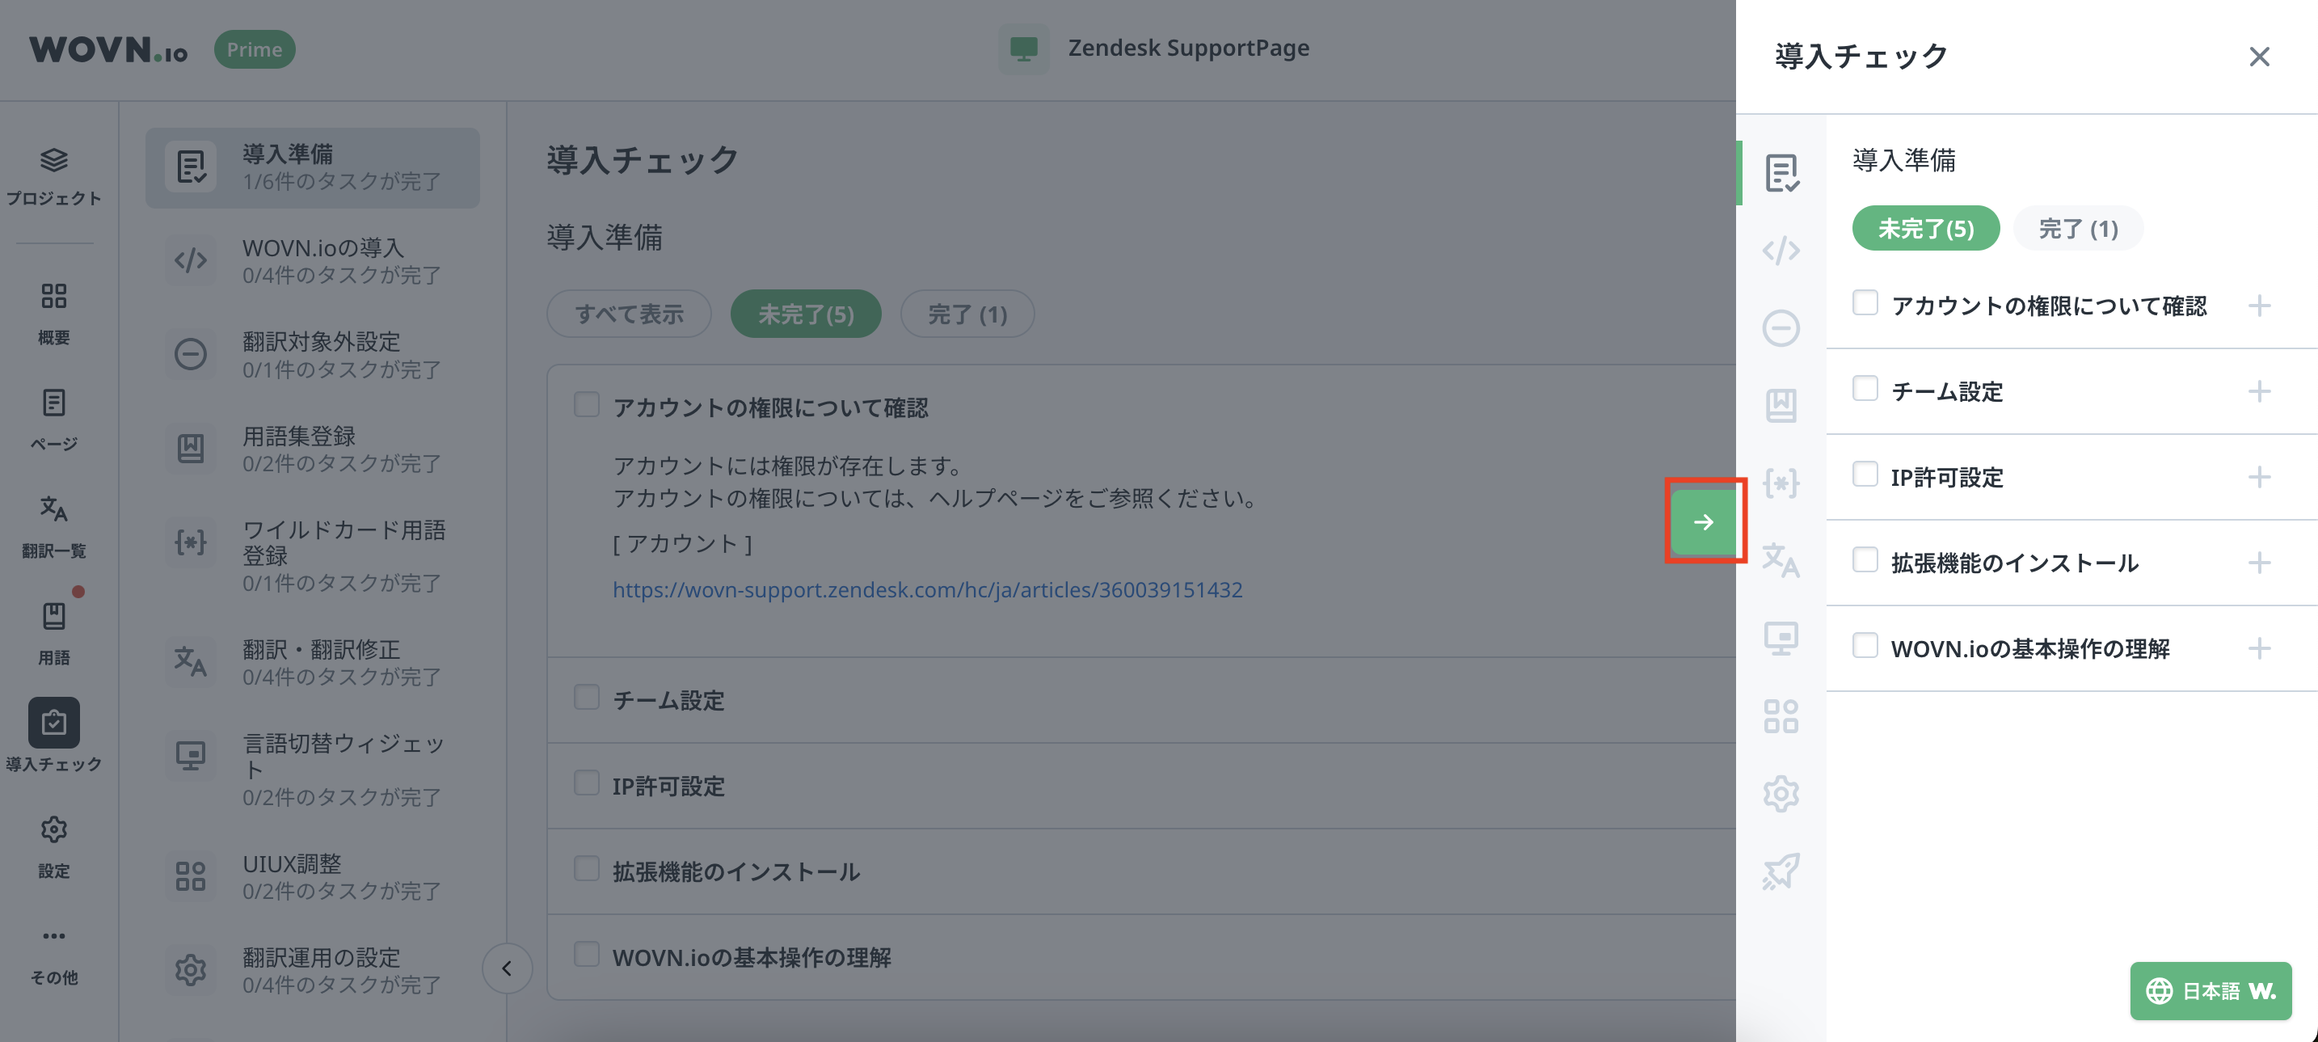2318x1042 pixels.
Task: Select the code icon in side panel
Action: [x=1781, y=250]
